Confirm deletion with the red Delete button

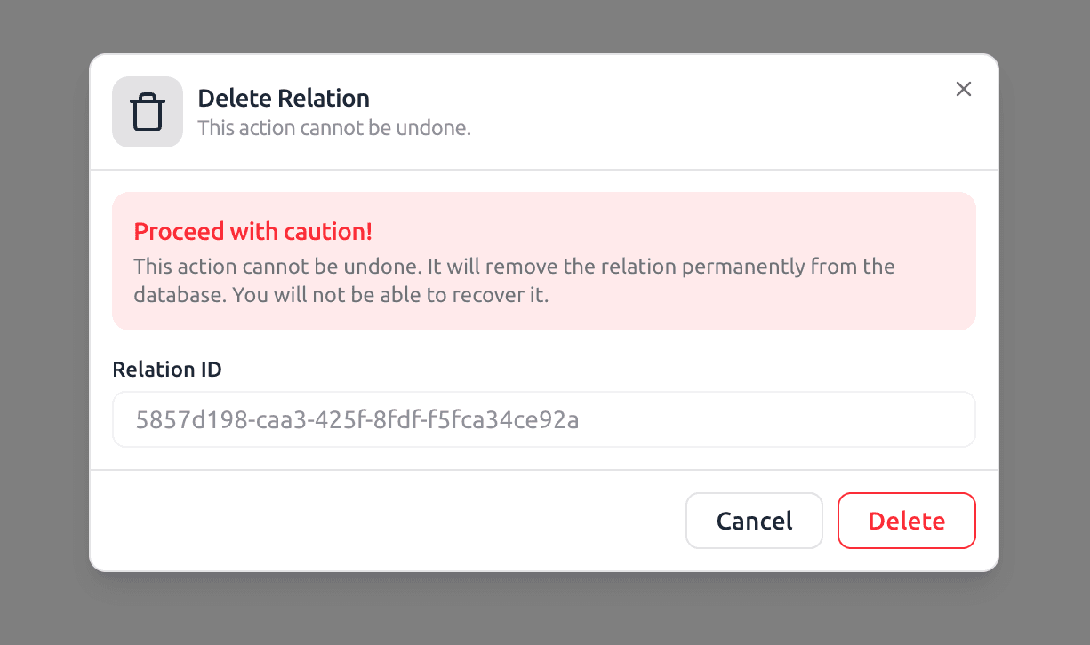point(906,521)
